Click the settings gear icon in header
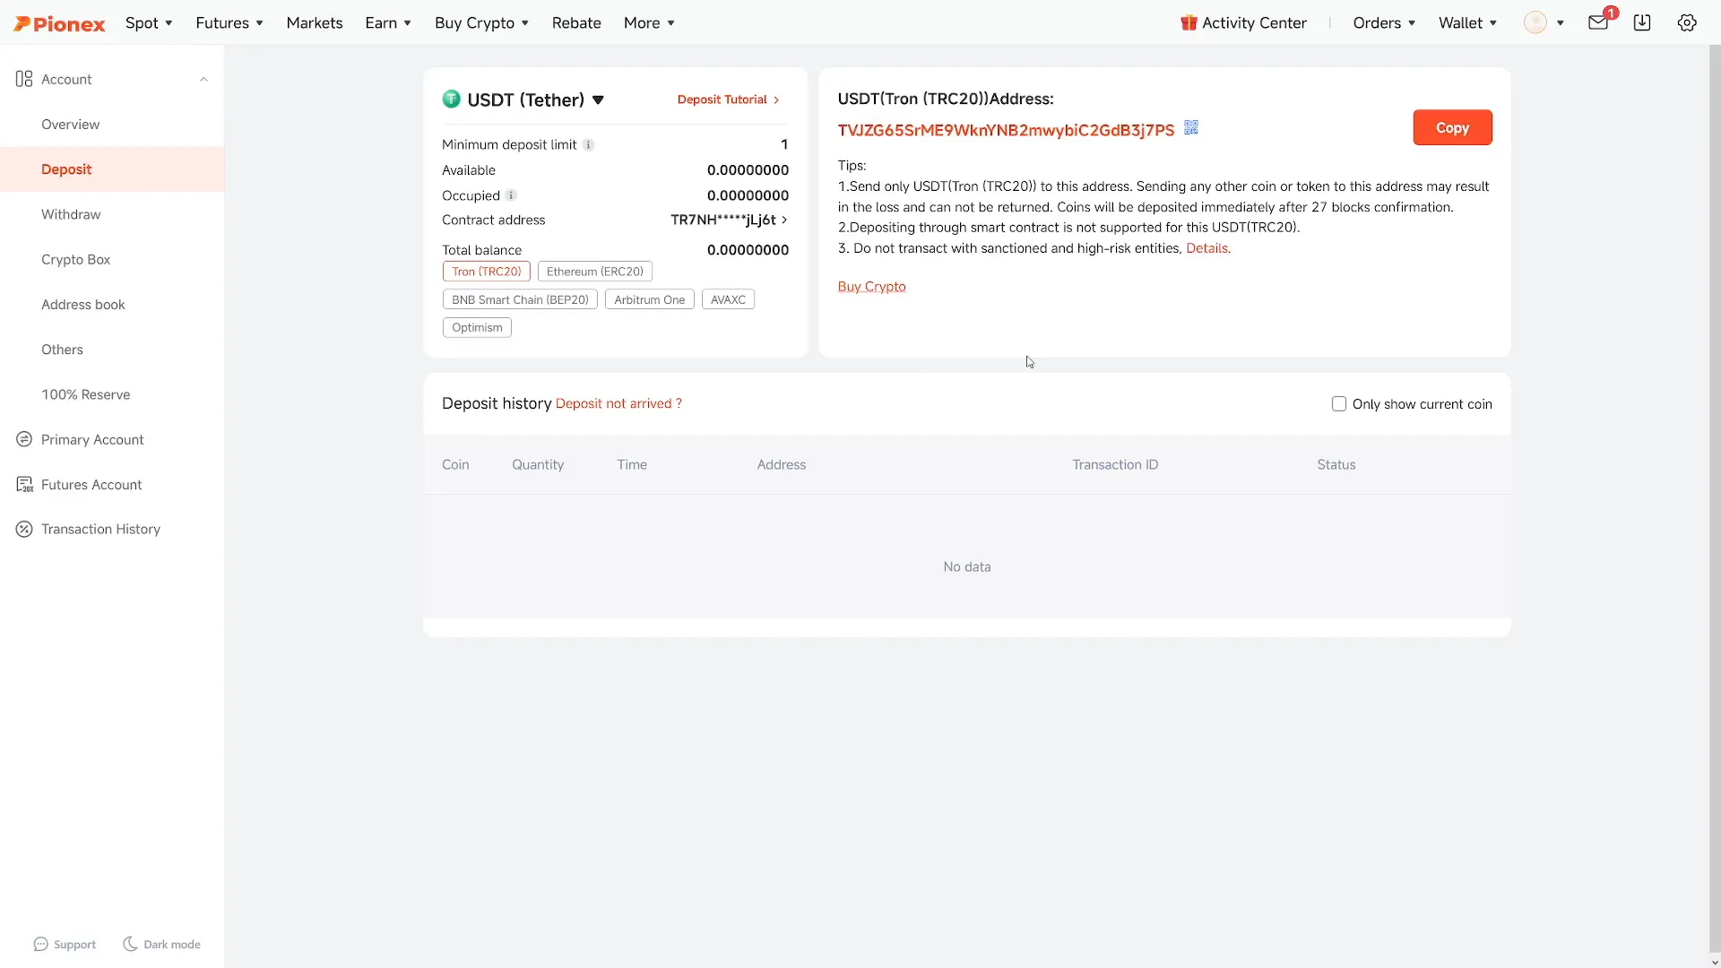The image size is (1721, 968). pos(1688,22)
